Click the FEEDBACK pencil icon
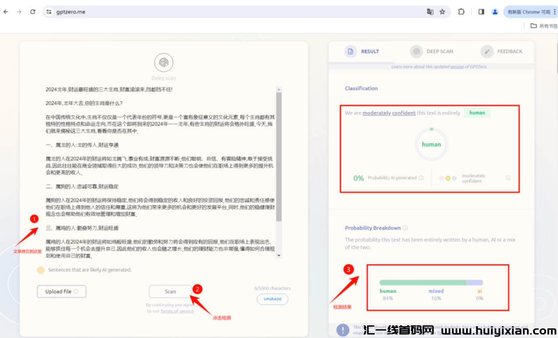558x338 pixels. [x=487, y=51]
